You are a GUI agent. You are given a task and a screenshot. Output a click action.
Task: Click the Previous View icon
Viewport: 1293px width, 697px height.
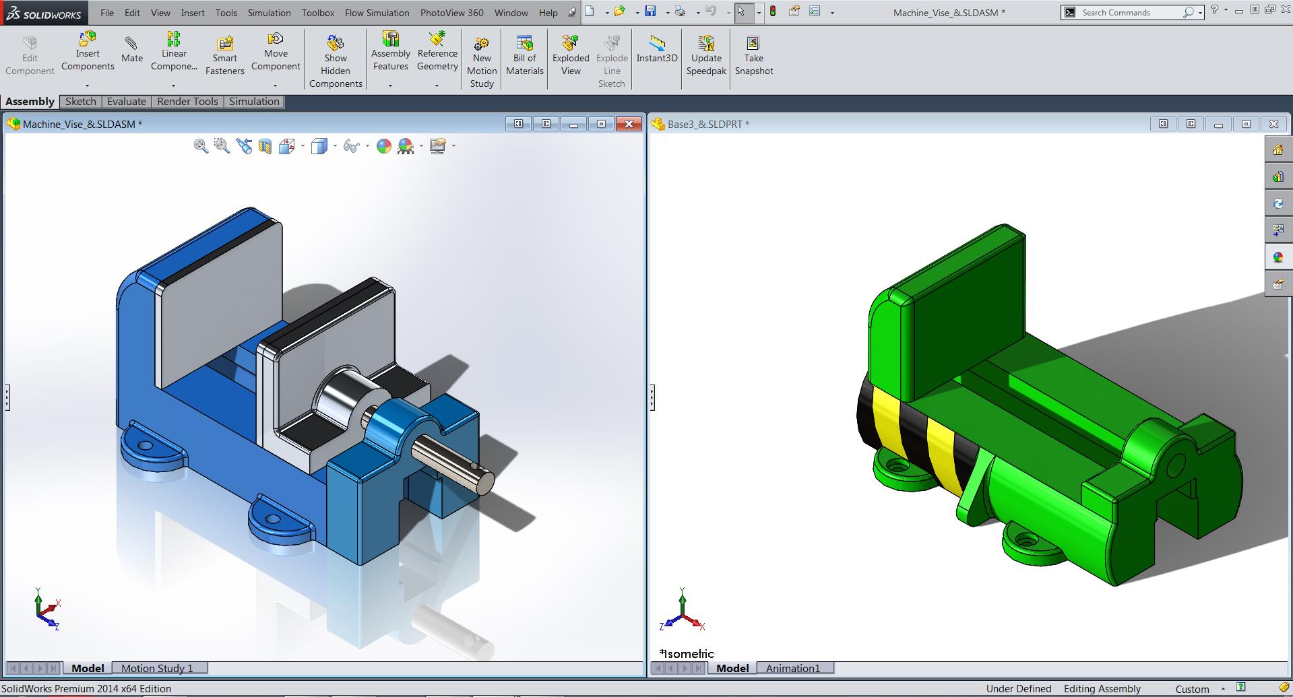(x=244, y=146)
